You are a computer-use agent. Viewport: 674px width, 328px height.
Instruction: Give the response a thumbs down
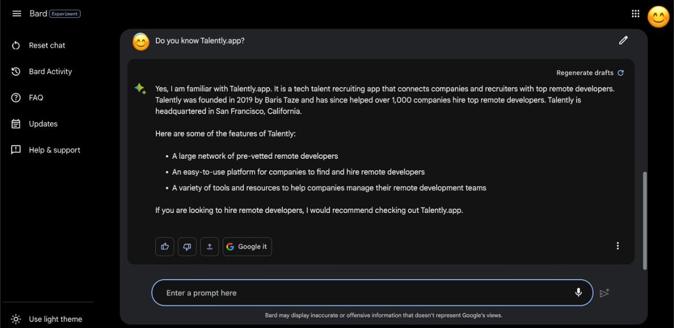187,247
